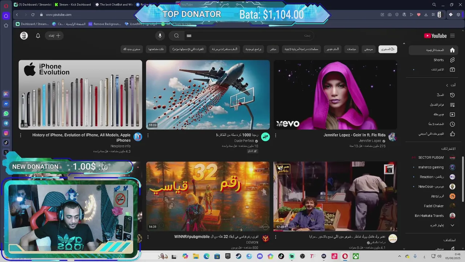Click the YouTube logo
Screen dimensions: 465x262
[x=435, y=36]
